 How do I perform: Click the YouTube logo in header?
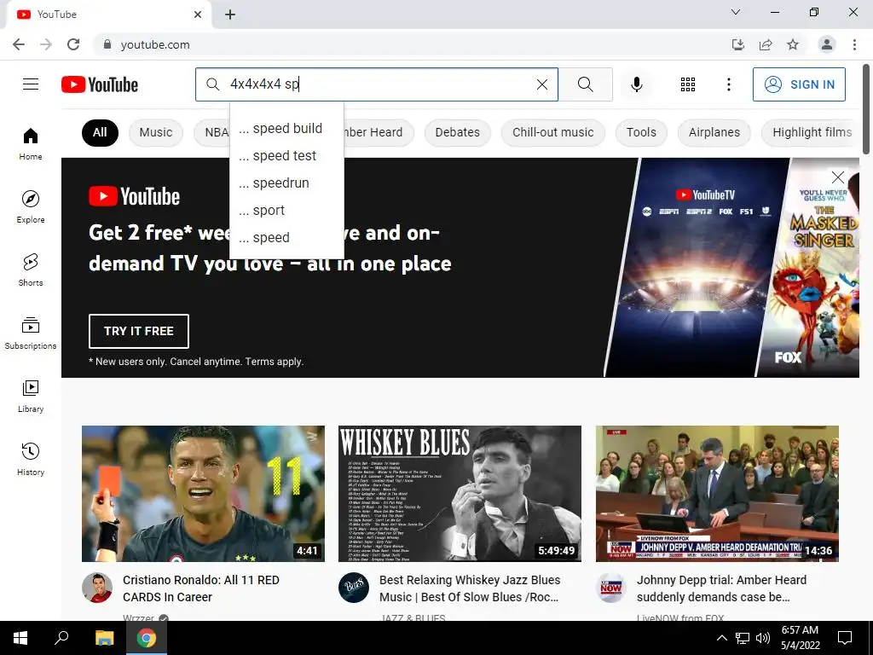(x=100, y=84)
